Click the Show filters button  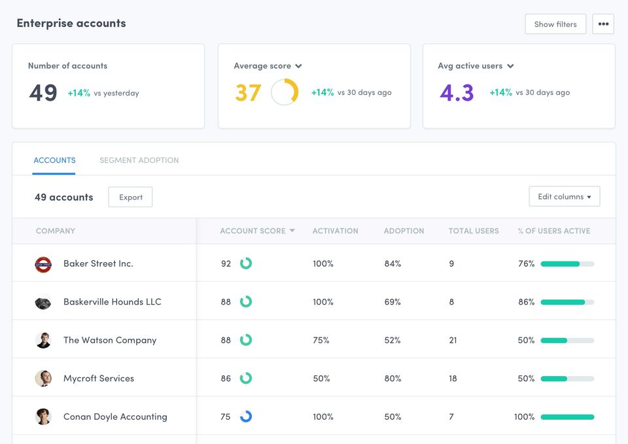tap(555, 24)
